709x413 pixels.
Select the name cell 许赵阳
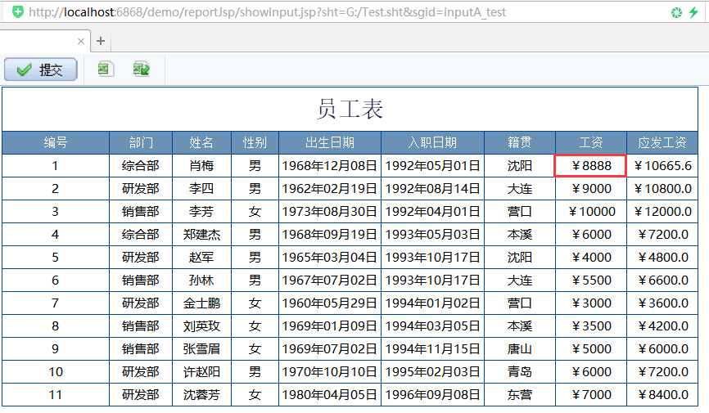[x=201, y=372]
